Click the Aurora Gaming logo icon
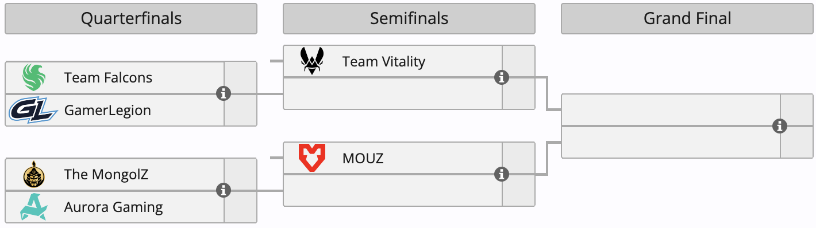The height and width of the screenshot is (228, 816). (33, 207)
